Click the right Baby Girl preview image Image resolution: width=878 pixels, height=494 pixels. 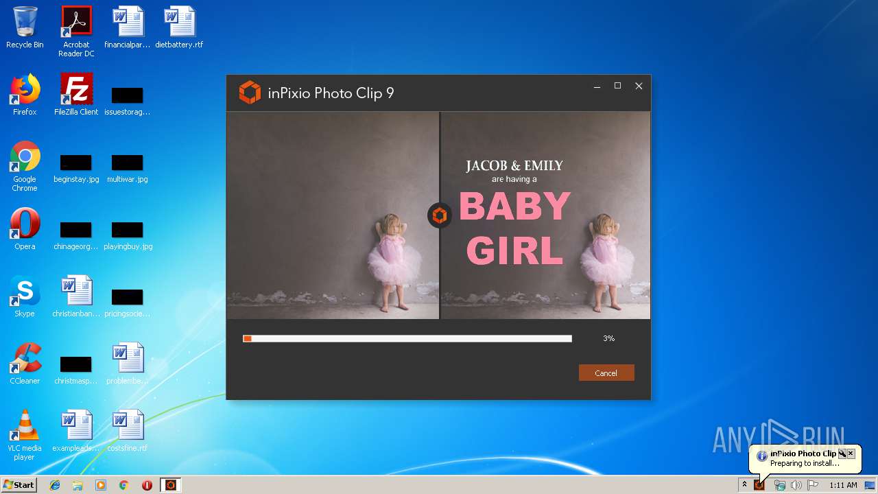point(545,215)
